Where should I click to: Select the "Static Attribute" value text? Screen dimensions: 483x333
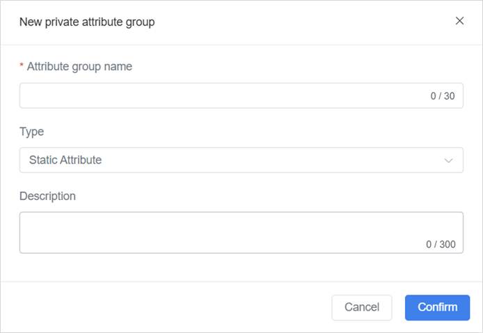point(65,160)
